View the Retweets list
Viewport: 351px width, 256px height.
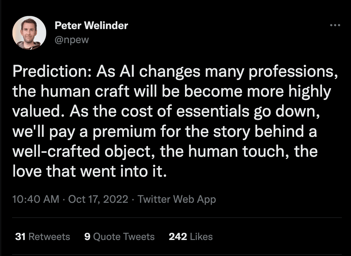42,237
